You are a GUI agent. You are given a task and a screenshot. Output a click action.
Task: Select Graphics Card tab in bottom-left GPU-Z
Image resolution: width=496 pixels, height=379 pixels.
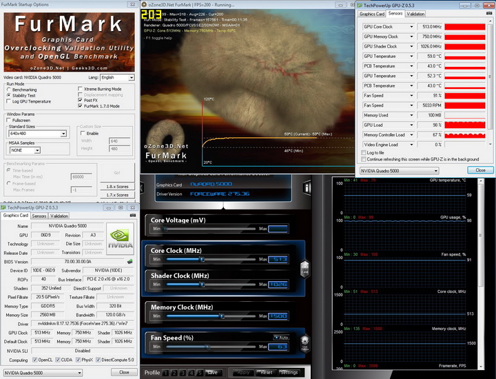[16, 216]
